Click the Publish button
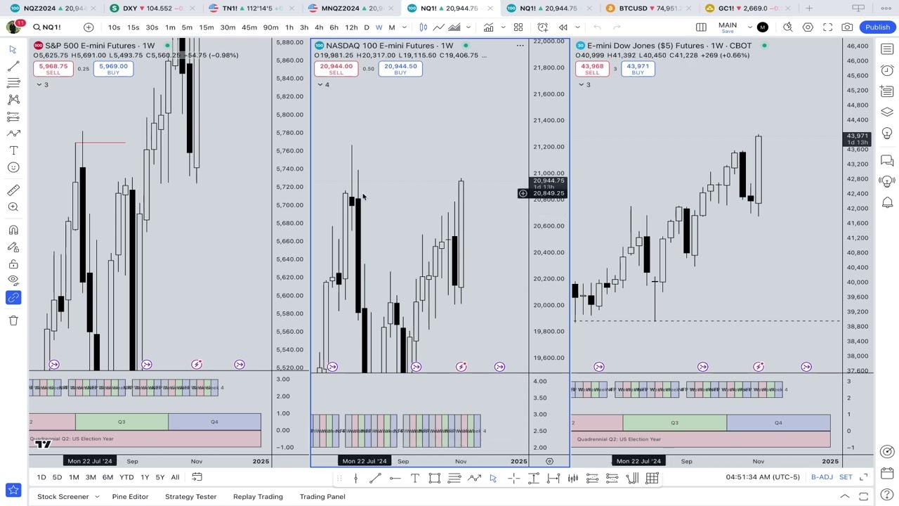This screenshot has height=506, width=899. 877,27
